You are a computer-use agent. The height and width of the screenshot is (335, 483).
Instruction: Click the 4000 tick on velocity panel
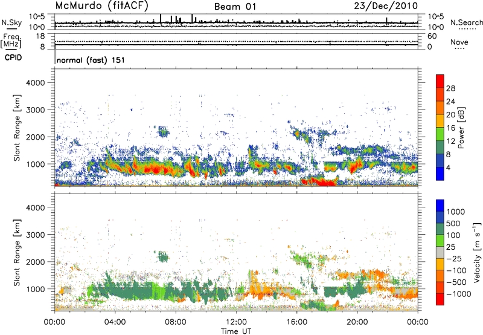pos(36,207)
